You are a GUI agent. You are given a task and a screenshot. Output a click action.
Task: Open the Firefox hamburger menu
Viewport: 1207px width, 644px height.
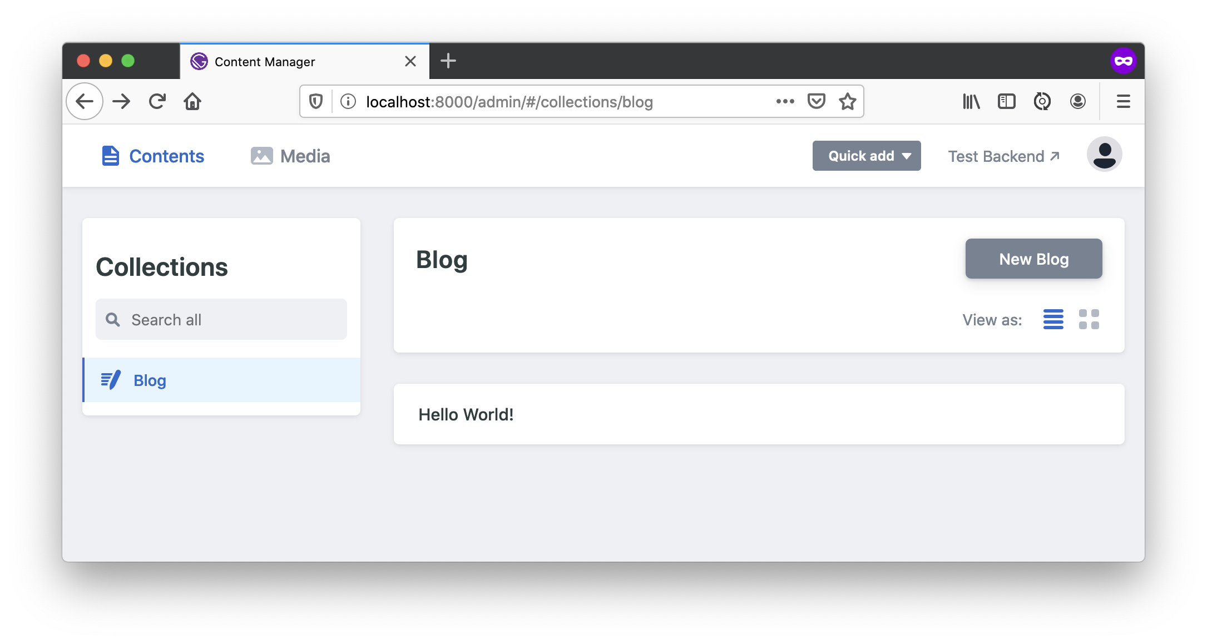1123,101
